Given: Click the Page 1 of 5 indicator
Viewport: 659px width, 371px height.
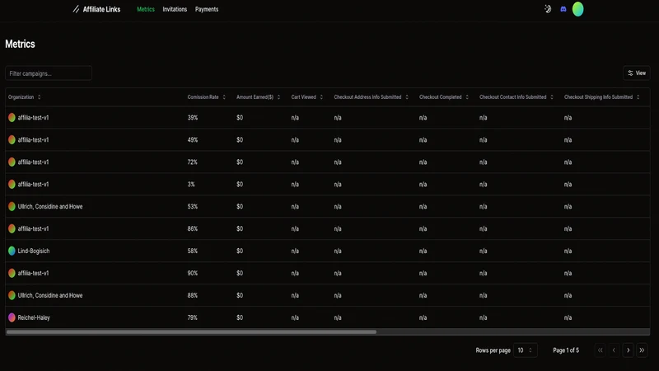Looking at the screenshot, I should tap(566, 350).
